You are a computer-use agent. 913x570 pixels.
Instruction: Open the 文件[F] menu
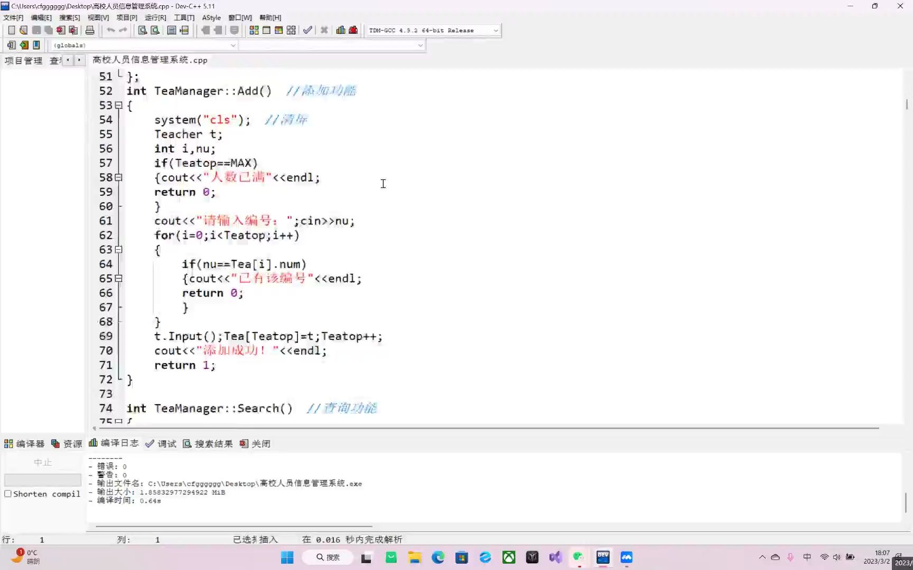click(x=13, y=17)
